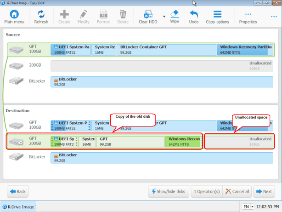Select the source BitLocker Container GPT partition

166,50
